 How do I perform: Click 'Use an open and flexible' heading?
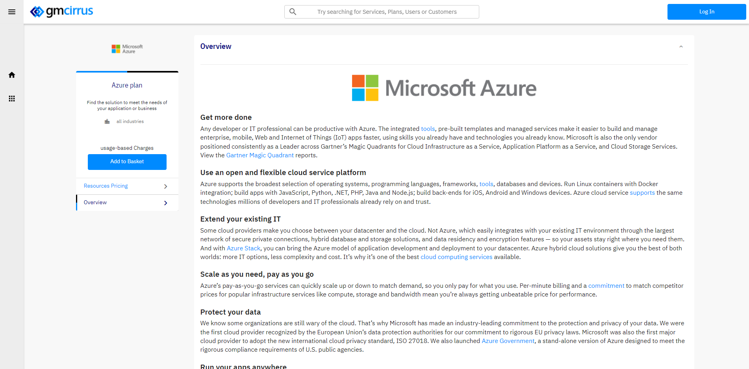[283, 173]
